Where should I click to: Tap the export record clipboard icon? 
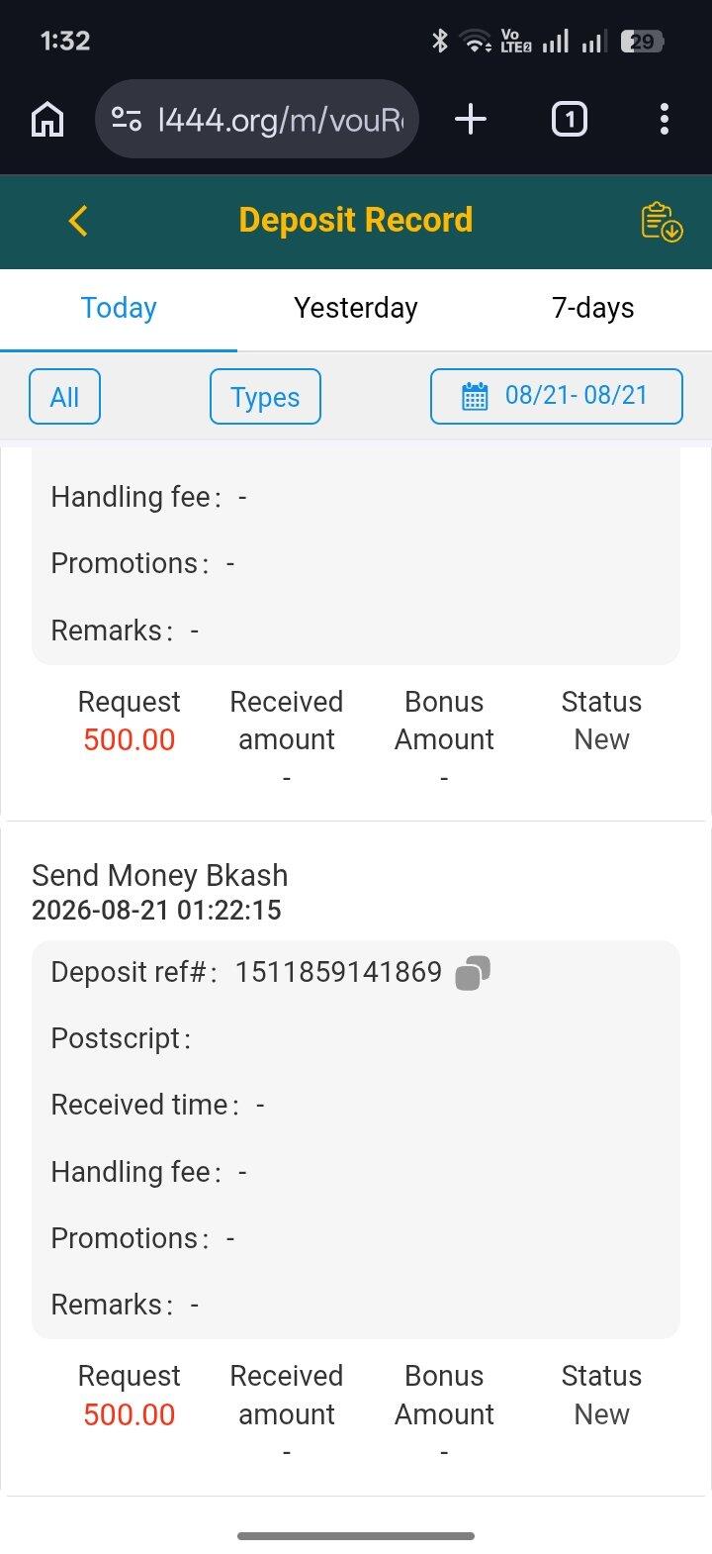[662, 222]
